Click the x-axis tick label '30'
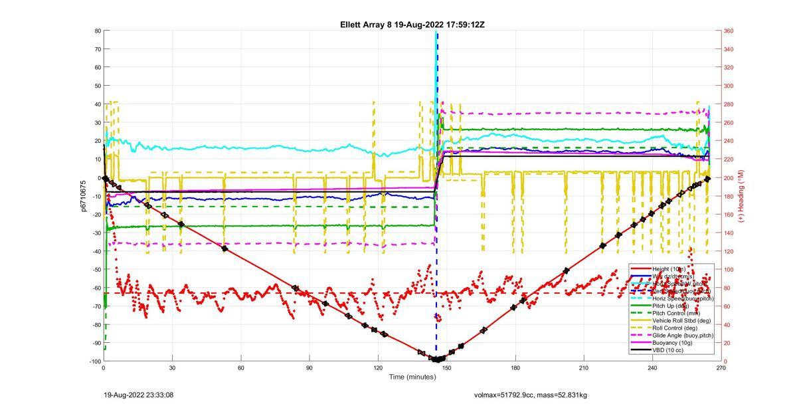797x406 pixels. pos(172,367)
